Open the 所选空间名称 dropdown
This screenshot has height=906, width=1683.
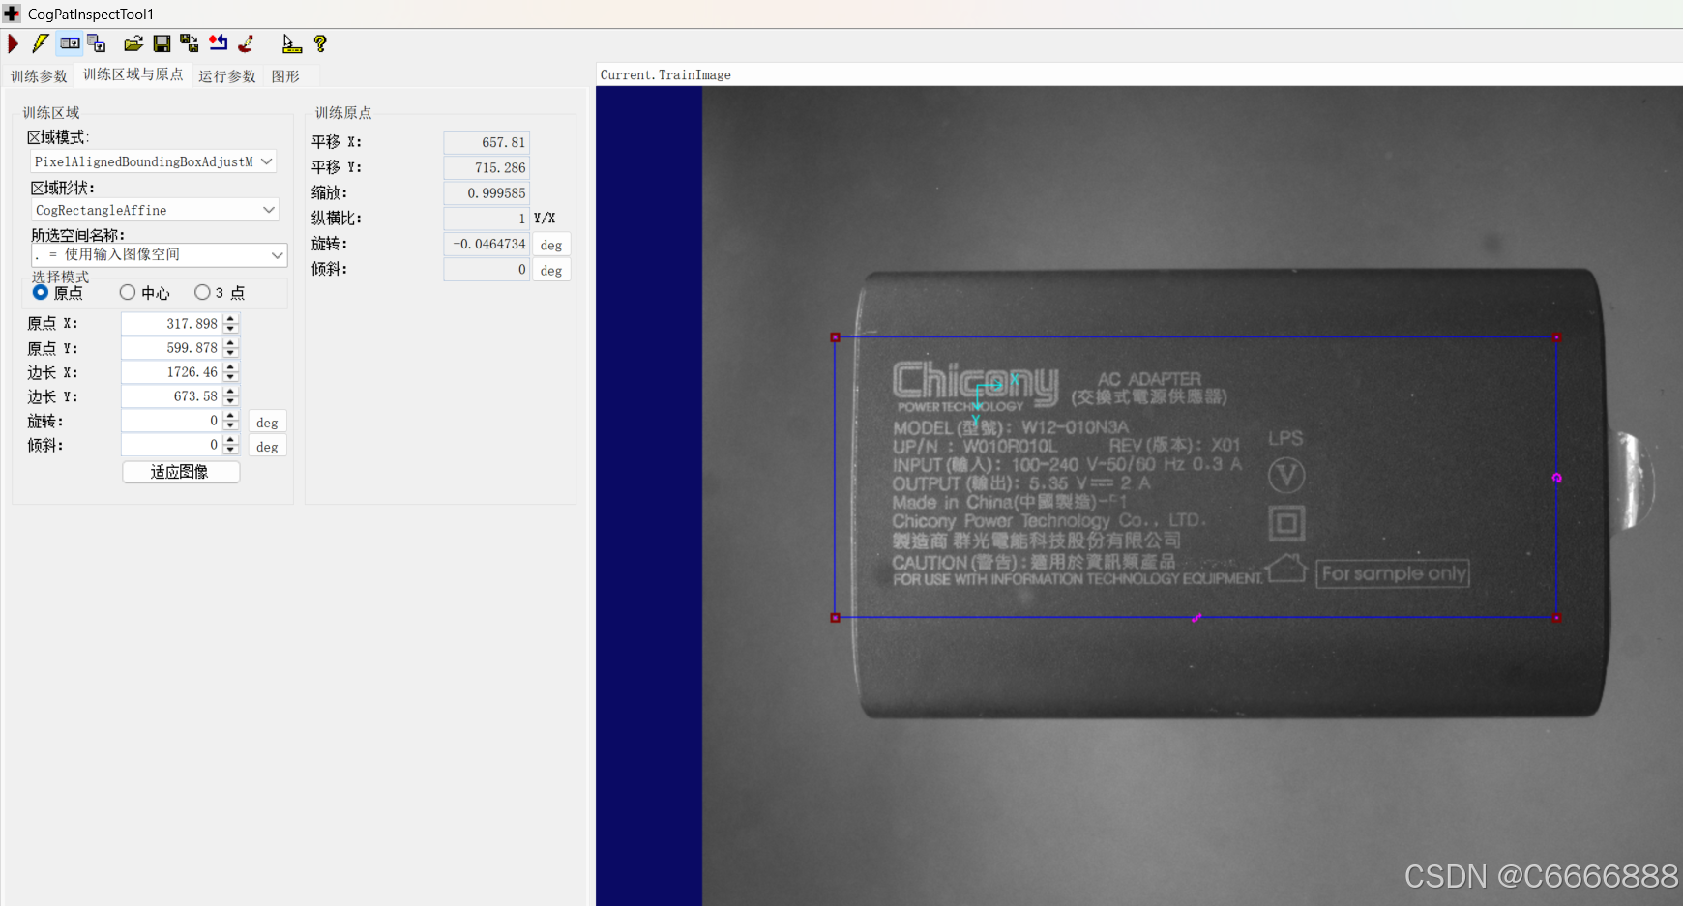point(160,254)
